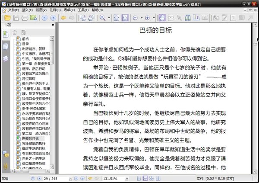Open bookmark 完全彻底的执行
The width and height of the screenshot is (259, 183).
(x=34, y=144)
